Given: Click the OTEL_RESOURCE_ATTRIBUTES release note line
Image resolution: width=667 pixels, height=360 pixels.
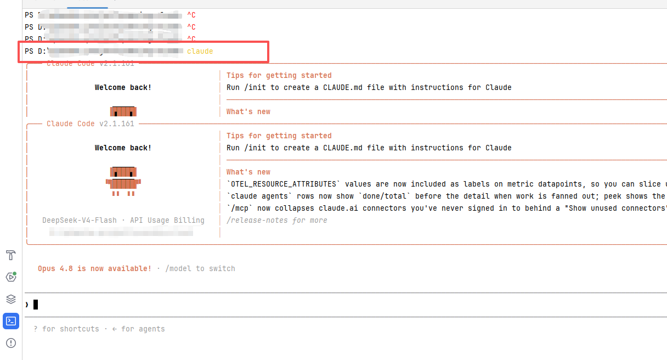Looking at the screenshot, I should (x=446, y=184).
